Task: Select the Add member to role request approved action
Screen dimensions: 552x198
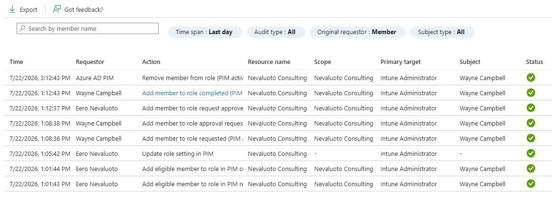Action: (x=192, y=108)
